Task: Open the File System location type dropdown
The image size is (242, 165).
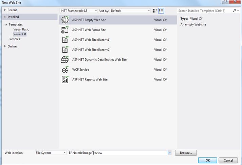Action: click(51, 153)
